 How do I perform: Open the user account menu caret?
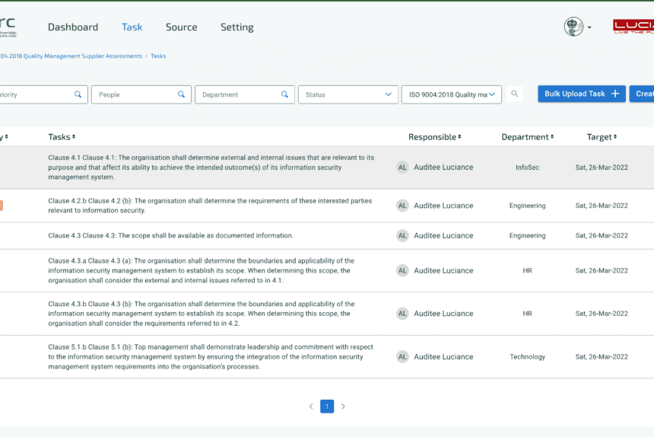click(x=589, y=27)
